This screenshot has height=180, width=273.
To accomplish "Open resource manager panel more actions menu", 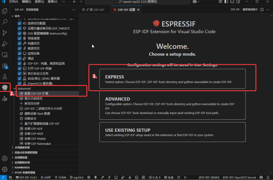I will click(74, 10).
